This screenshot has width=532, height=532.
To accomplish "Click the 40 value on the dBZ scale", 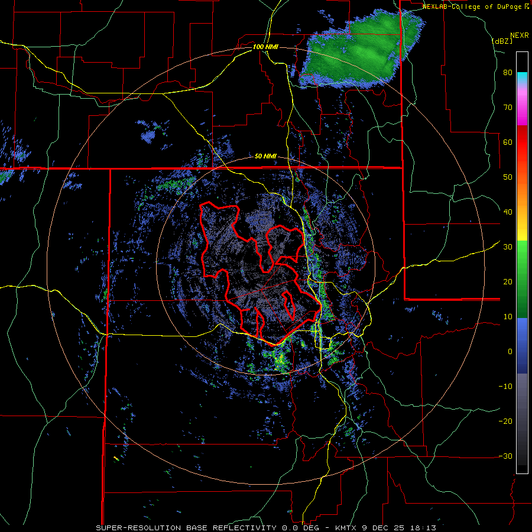I will click(508, 212).
